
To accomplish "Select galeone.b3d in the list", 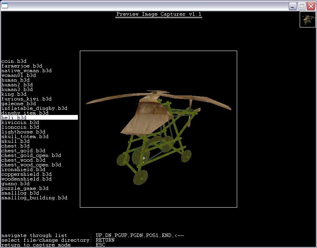I will point(18,104).
